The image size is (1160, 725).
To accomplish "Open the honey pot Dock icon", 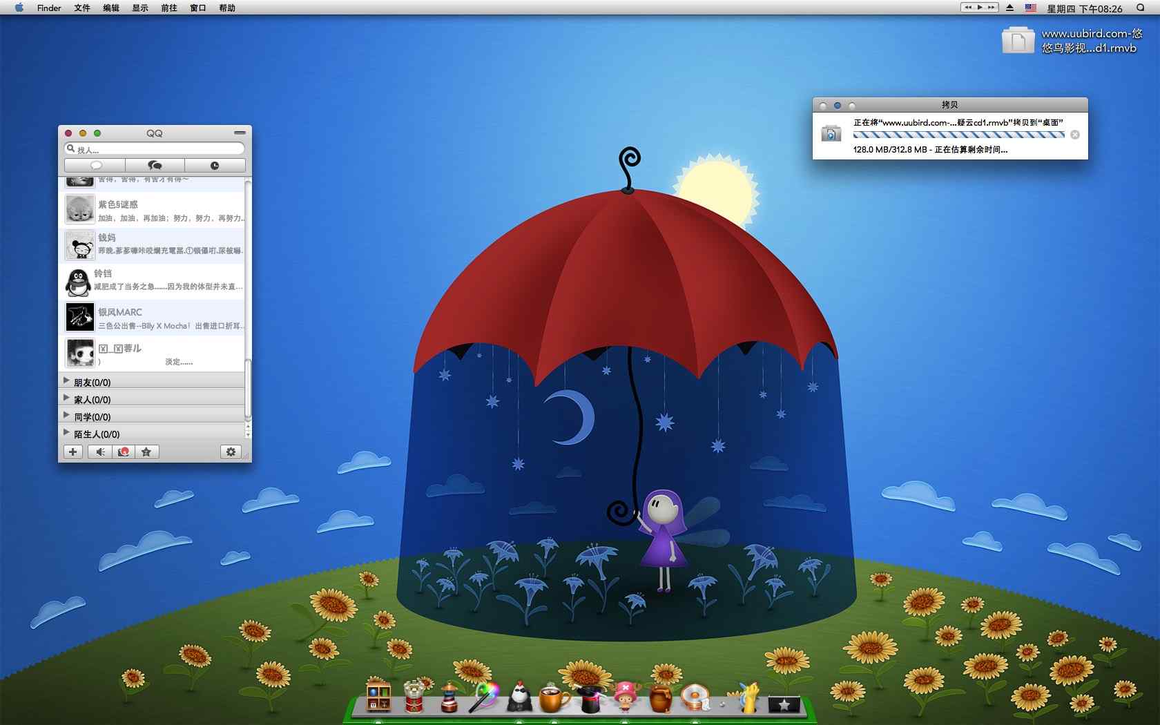I will click(660, 697).
